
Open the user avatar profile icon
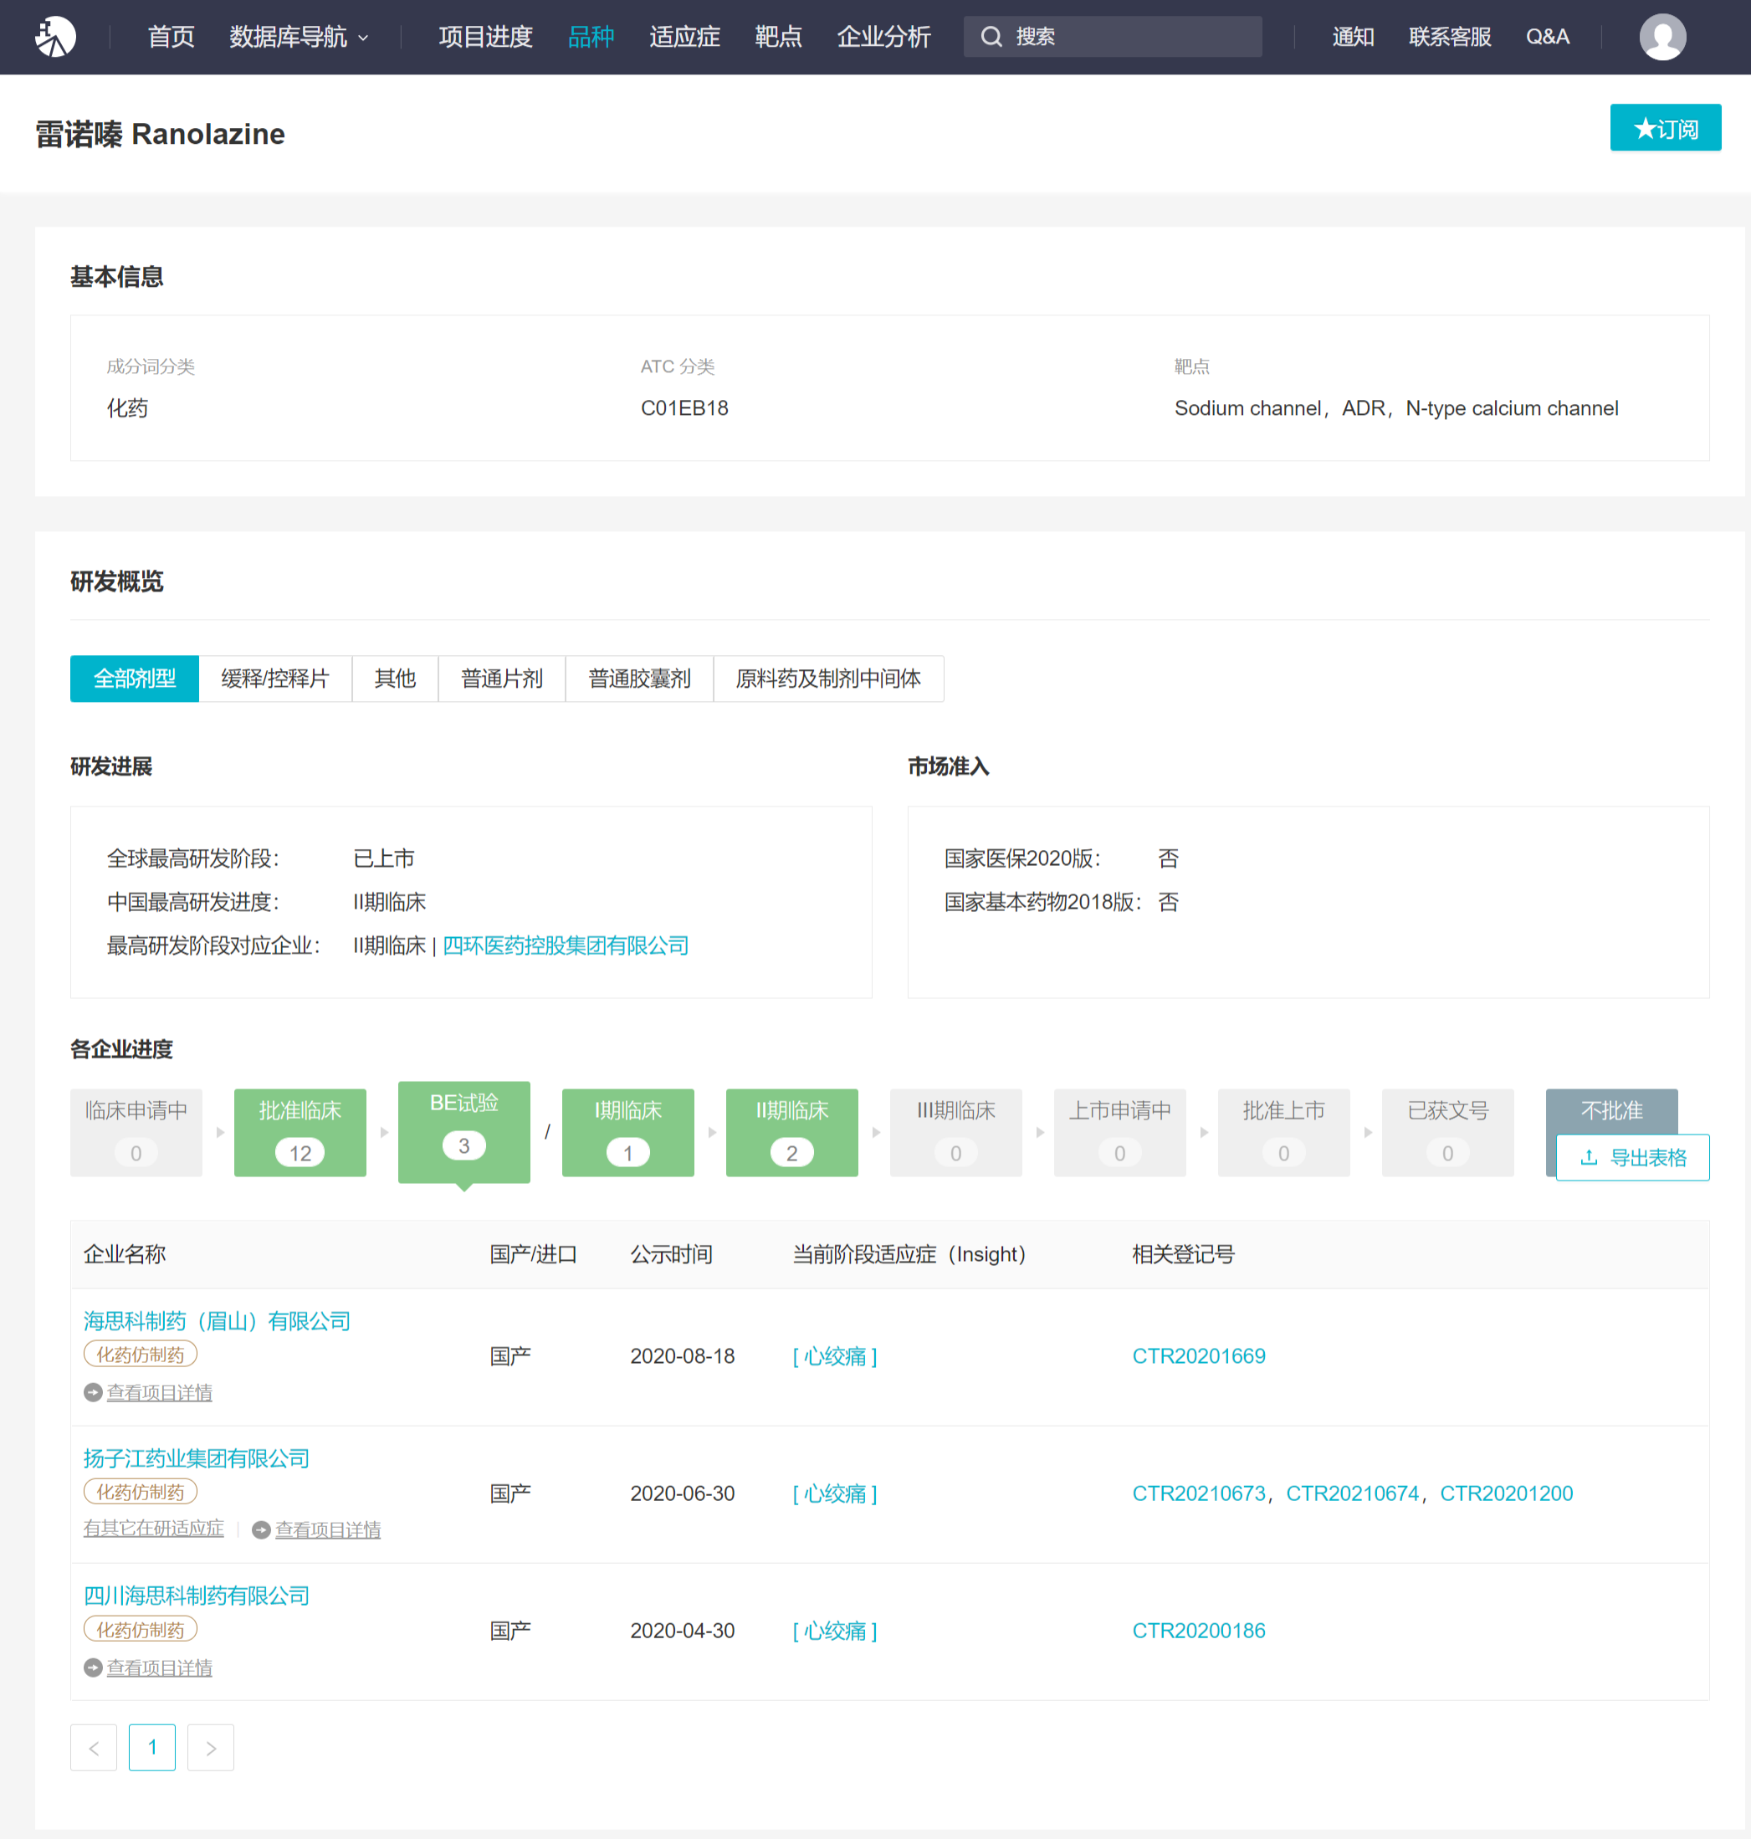pos(1662,37)
